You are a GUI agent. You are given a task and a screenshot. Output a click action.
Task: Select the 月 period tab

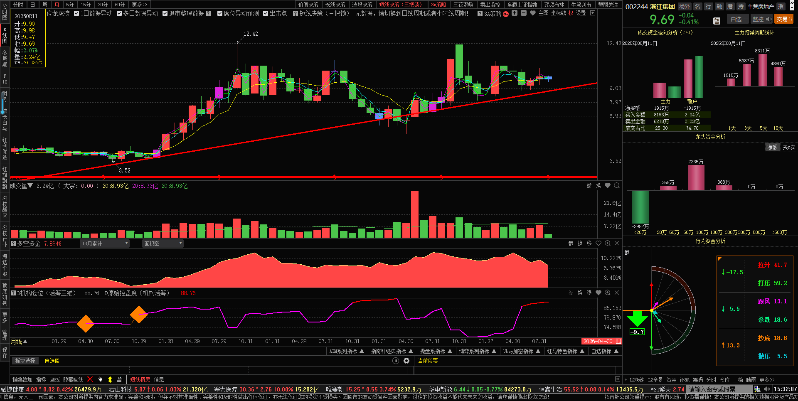(x=57, y=5)
